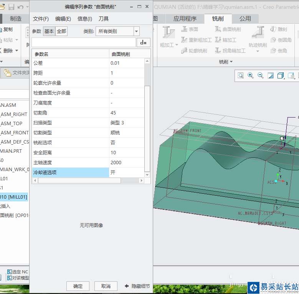Collapse details with 隐藏细节

[x=137, y=286]
